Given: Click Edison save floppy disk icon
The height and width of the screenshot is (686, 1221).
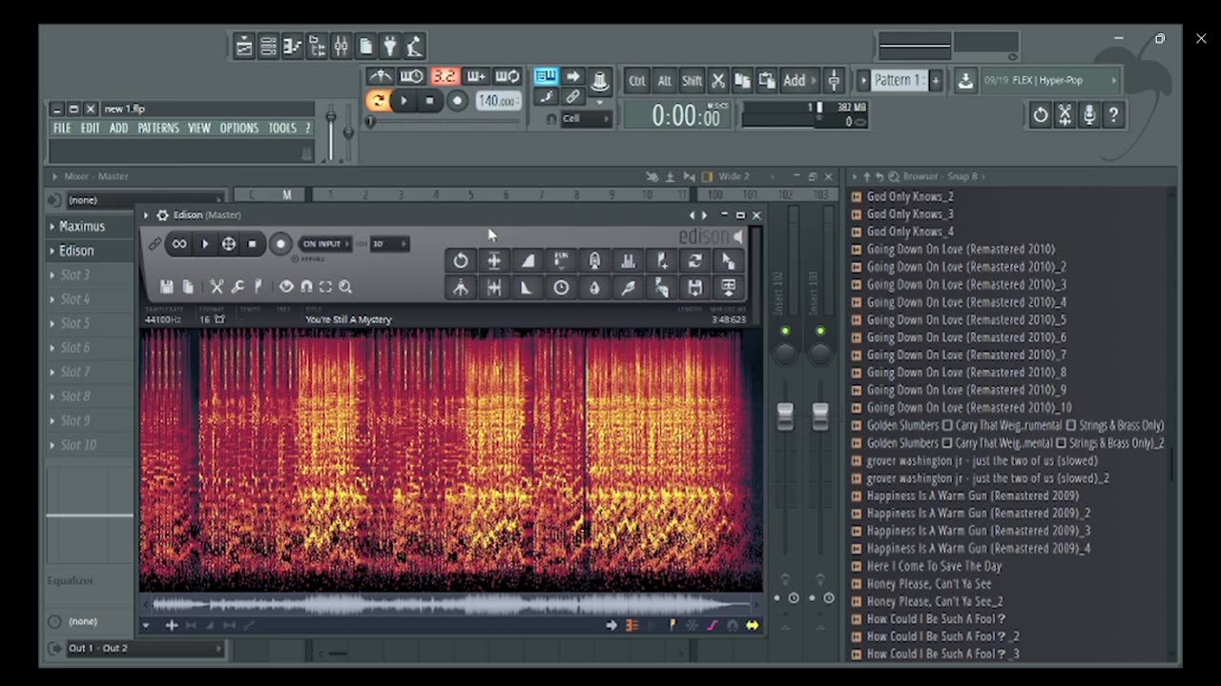Looking at the screenshot, I should tap(167, 286).
